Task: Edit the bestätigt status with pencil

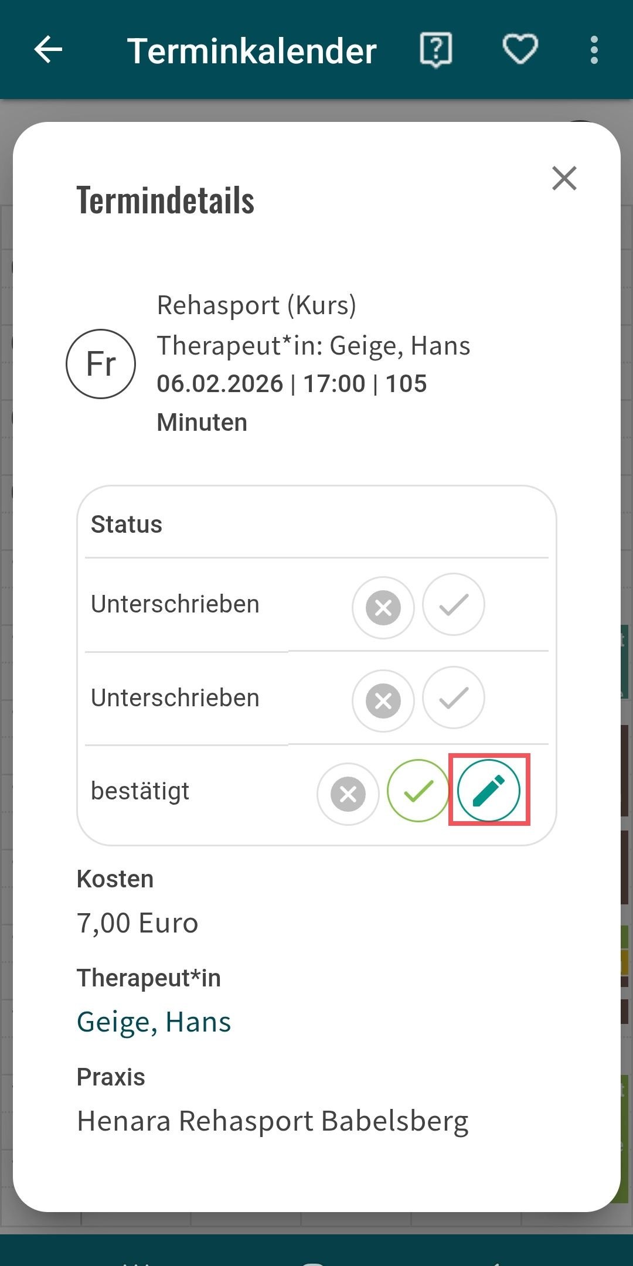Action: [x=489, y=790]
